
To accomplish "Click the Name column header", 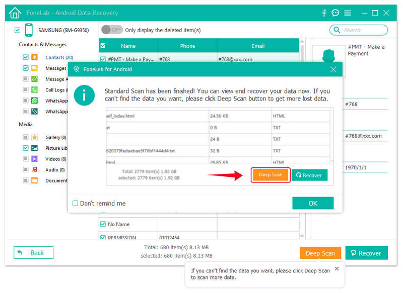I will pyautogui.click(x=128, y=46).
